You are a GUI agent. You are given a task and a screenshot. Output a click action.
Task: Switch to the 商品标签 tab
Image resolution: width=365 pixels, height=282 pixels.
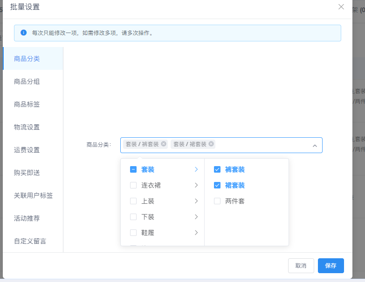point(33,104)
